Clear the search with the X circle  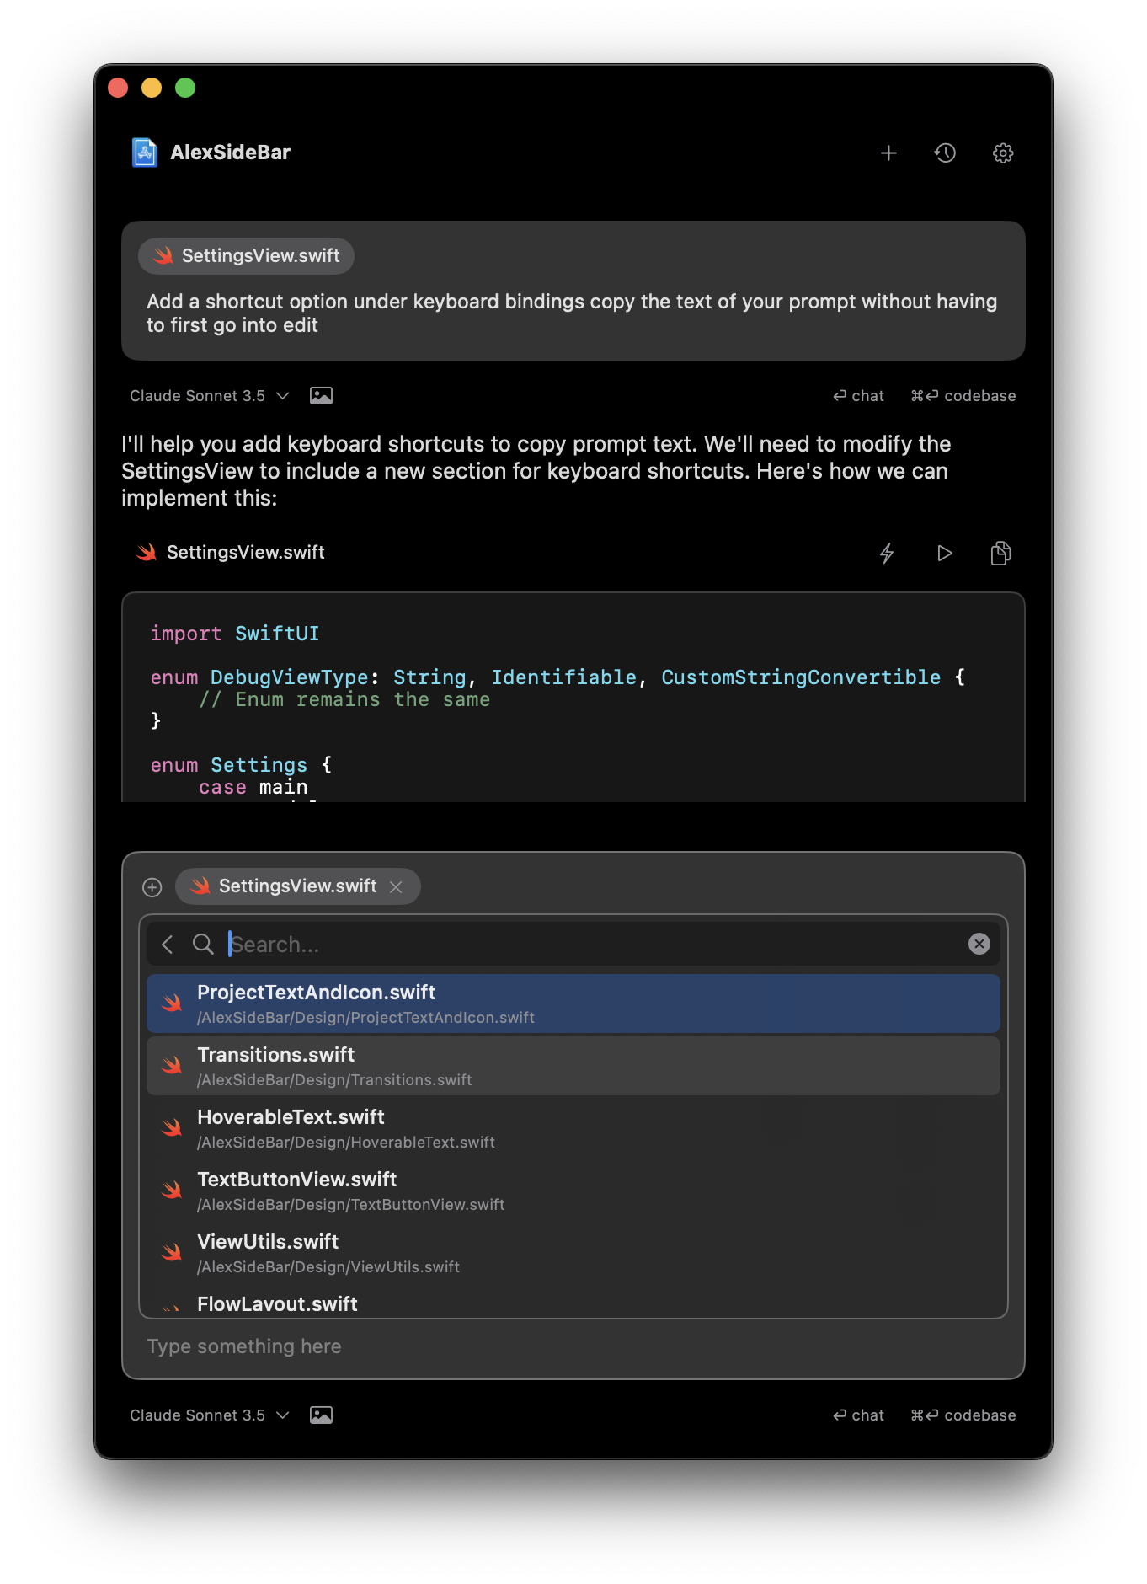click(979, 944)
